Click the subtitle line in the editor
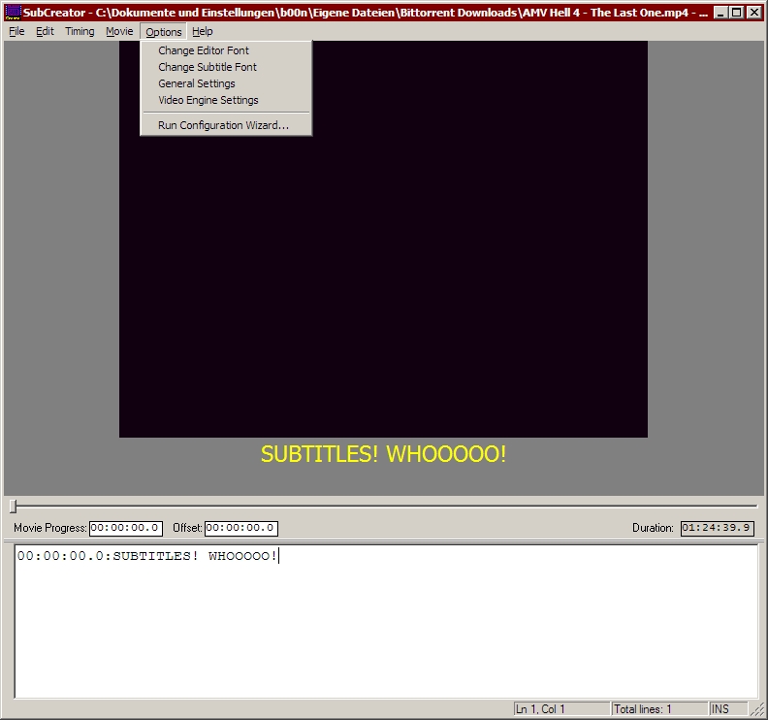768x720 pixels. [x=147, y=556]
